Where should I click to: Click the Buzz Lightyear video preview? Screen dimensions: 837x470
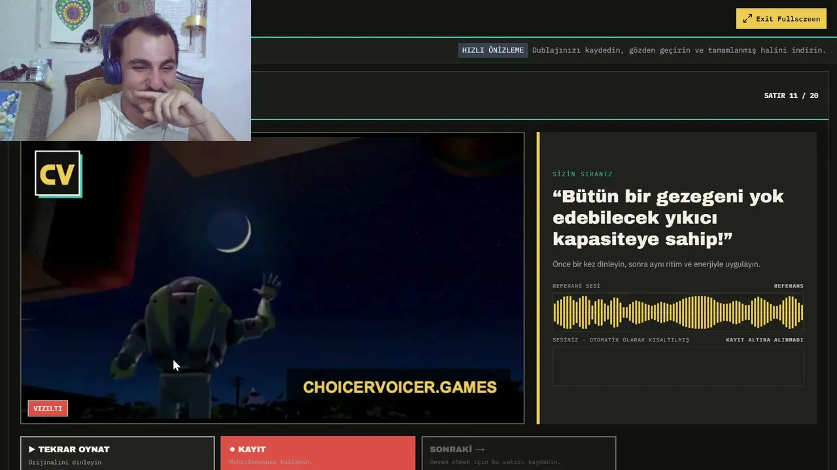pos(273,278)
